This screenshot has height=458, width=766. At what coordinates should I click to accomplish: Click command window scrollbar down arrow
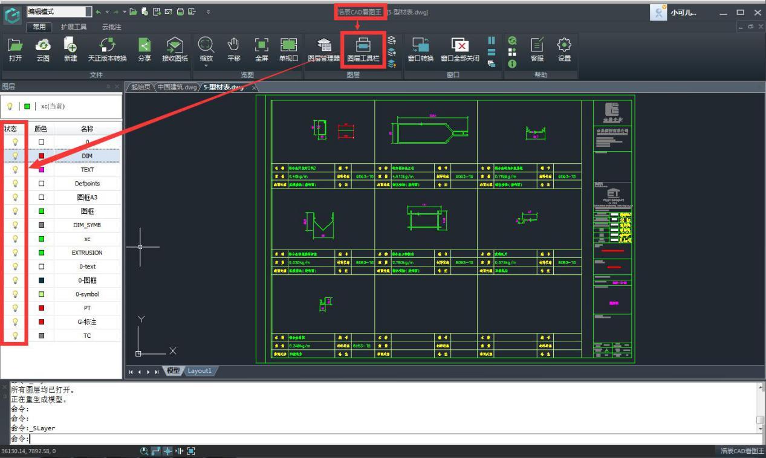coord(761,428)
